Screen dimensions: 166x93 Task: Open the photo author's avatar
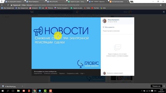tap(104, 21)
